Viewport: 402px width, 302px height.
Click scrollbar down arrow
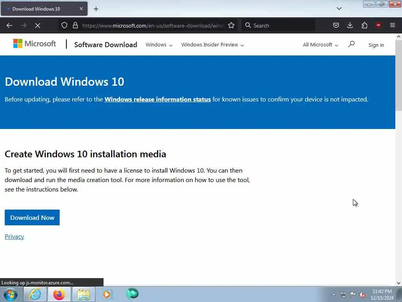coord(398,283)
